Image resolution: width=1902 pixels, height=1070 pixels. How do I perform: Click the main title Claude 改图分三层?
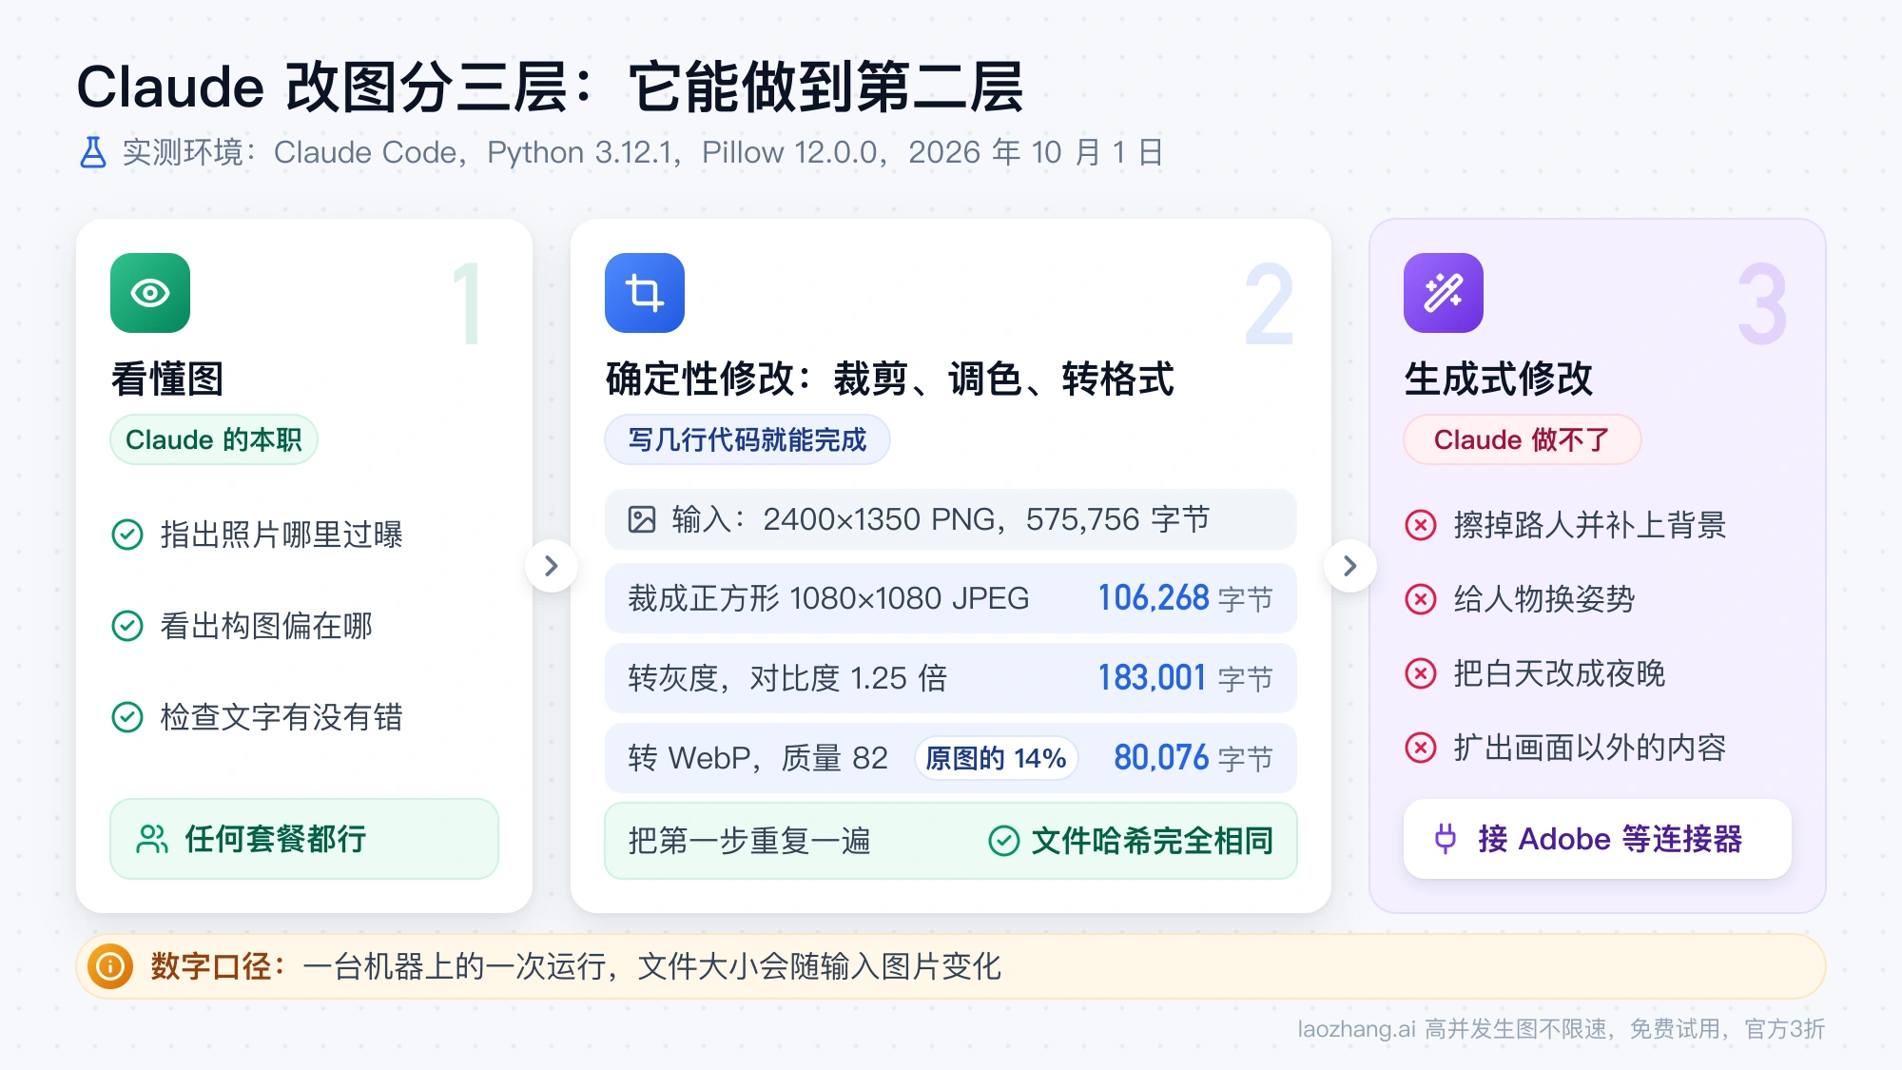[550, 87]
